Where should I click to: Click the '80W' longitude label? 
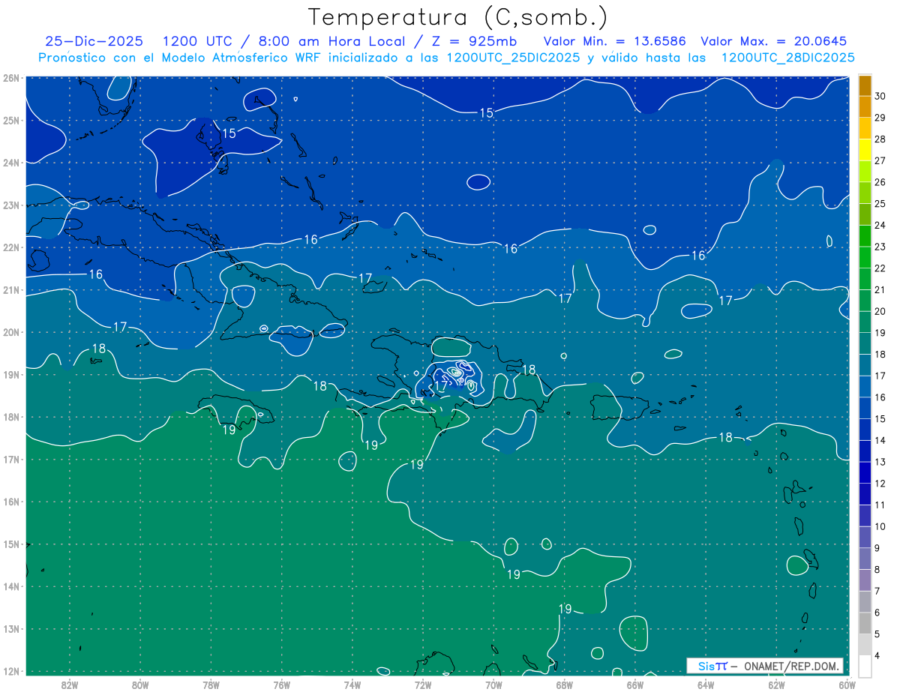[140, 684]
